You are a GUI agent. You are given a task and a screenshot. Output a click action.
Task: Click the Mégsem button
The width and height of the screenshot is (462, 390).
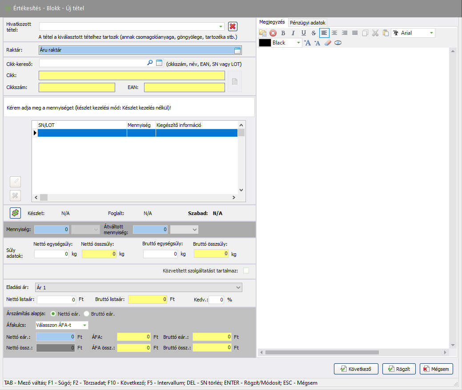[436, 369]
